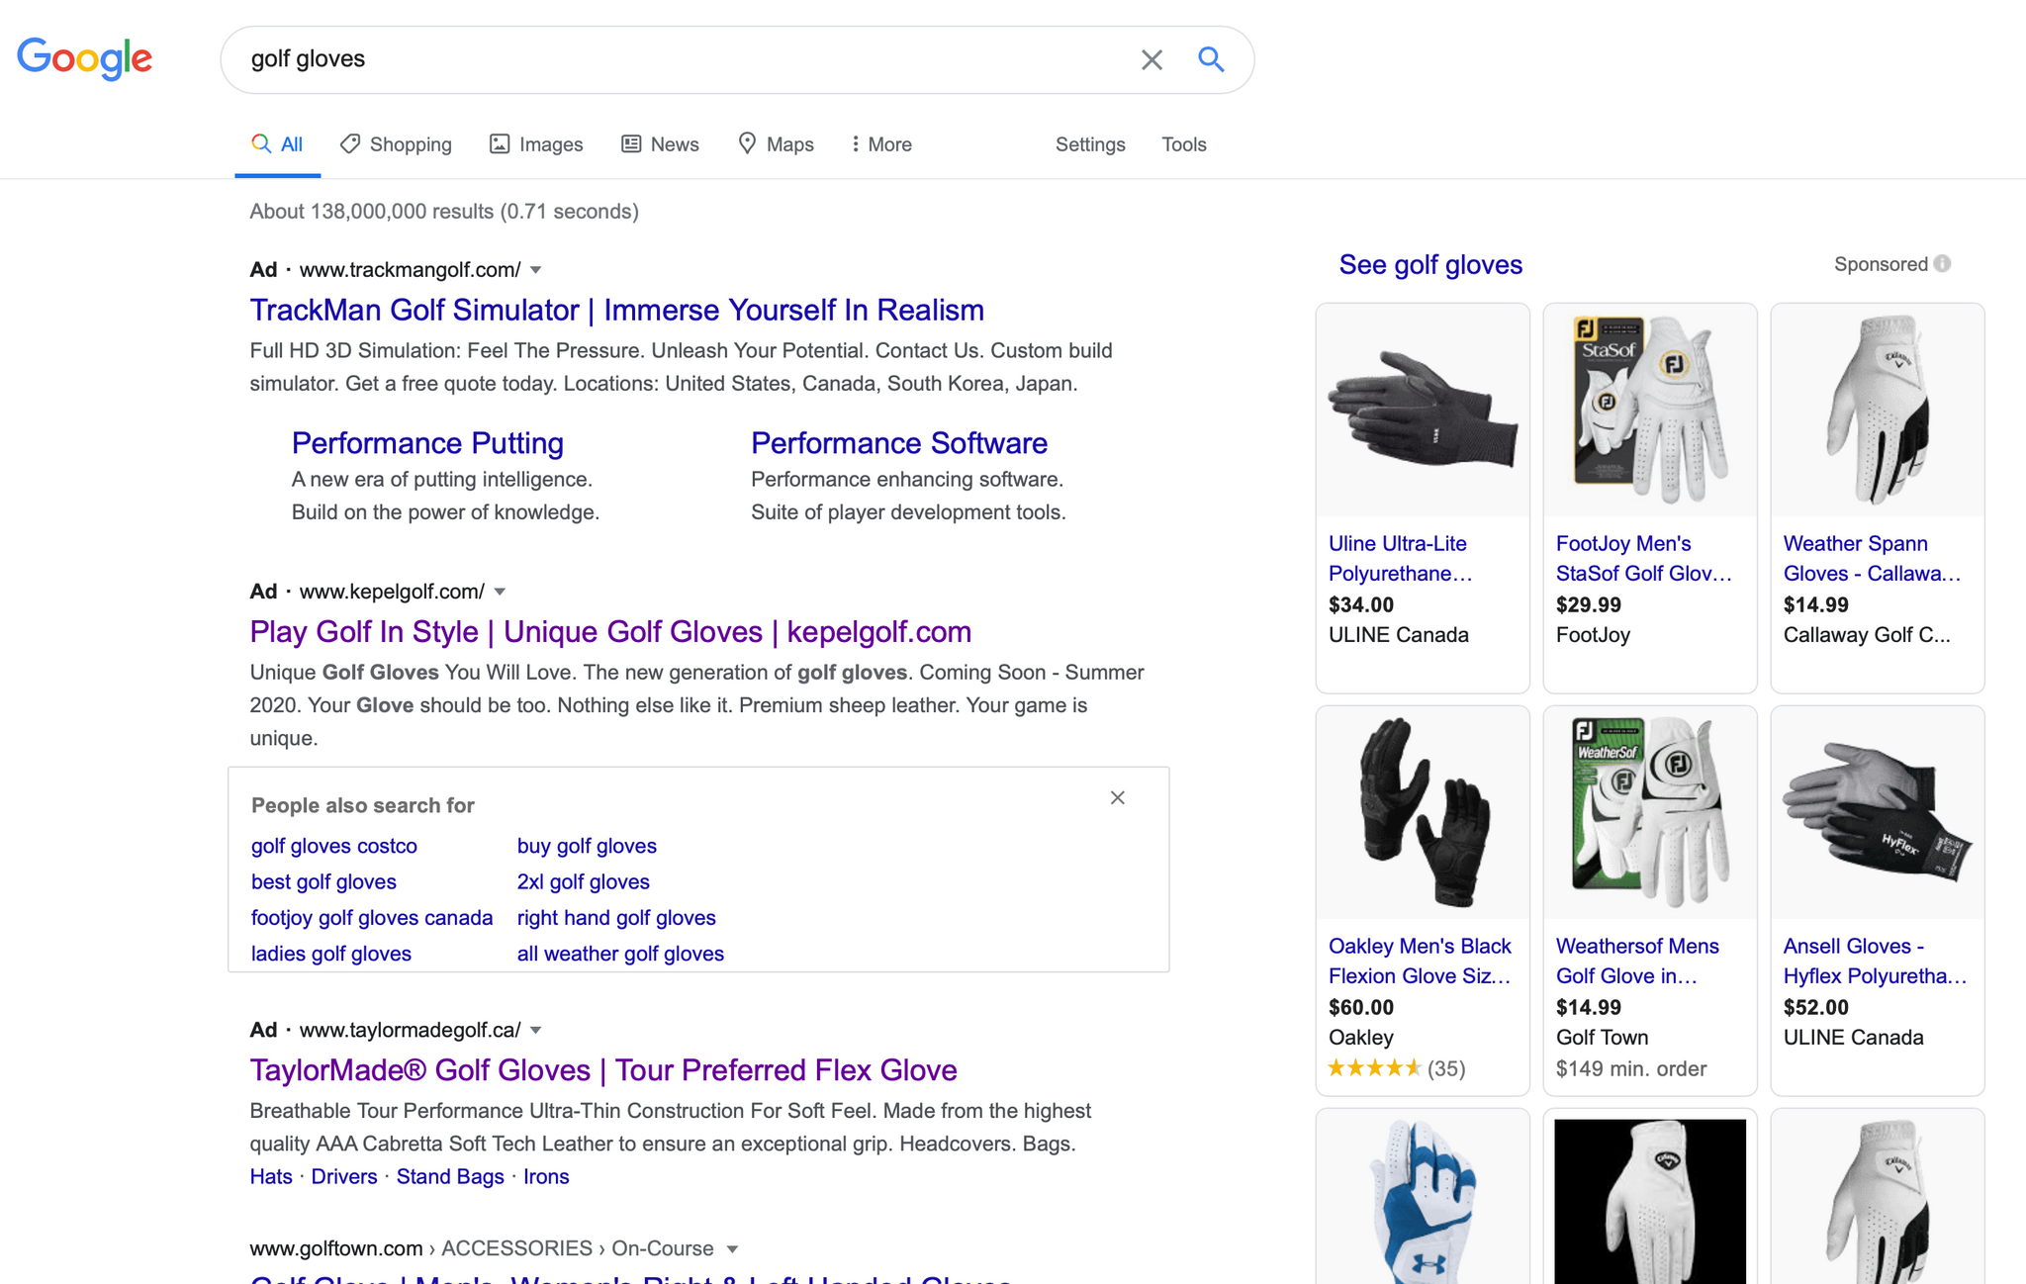
Task: Search for ladies golf gloves
Action: [x=331, y=954]
